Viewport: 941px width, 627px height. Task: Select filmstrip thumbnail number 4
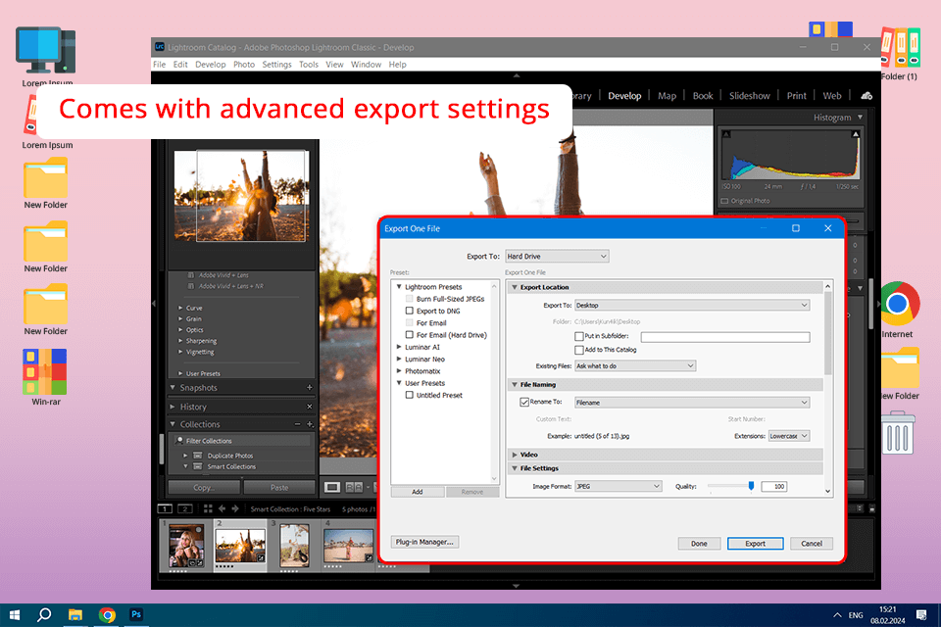[x=348, y=545]
